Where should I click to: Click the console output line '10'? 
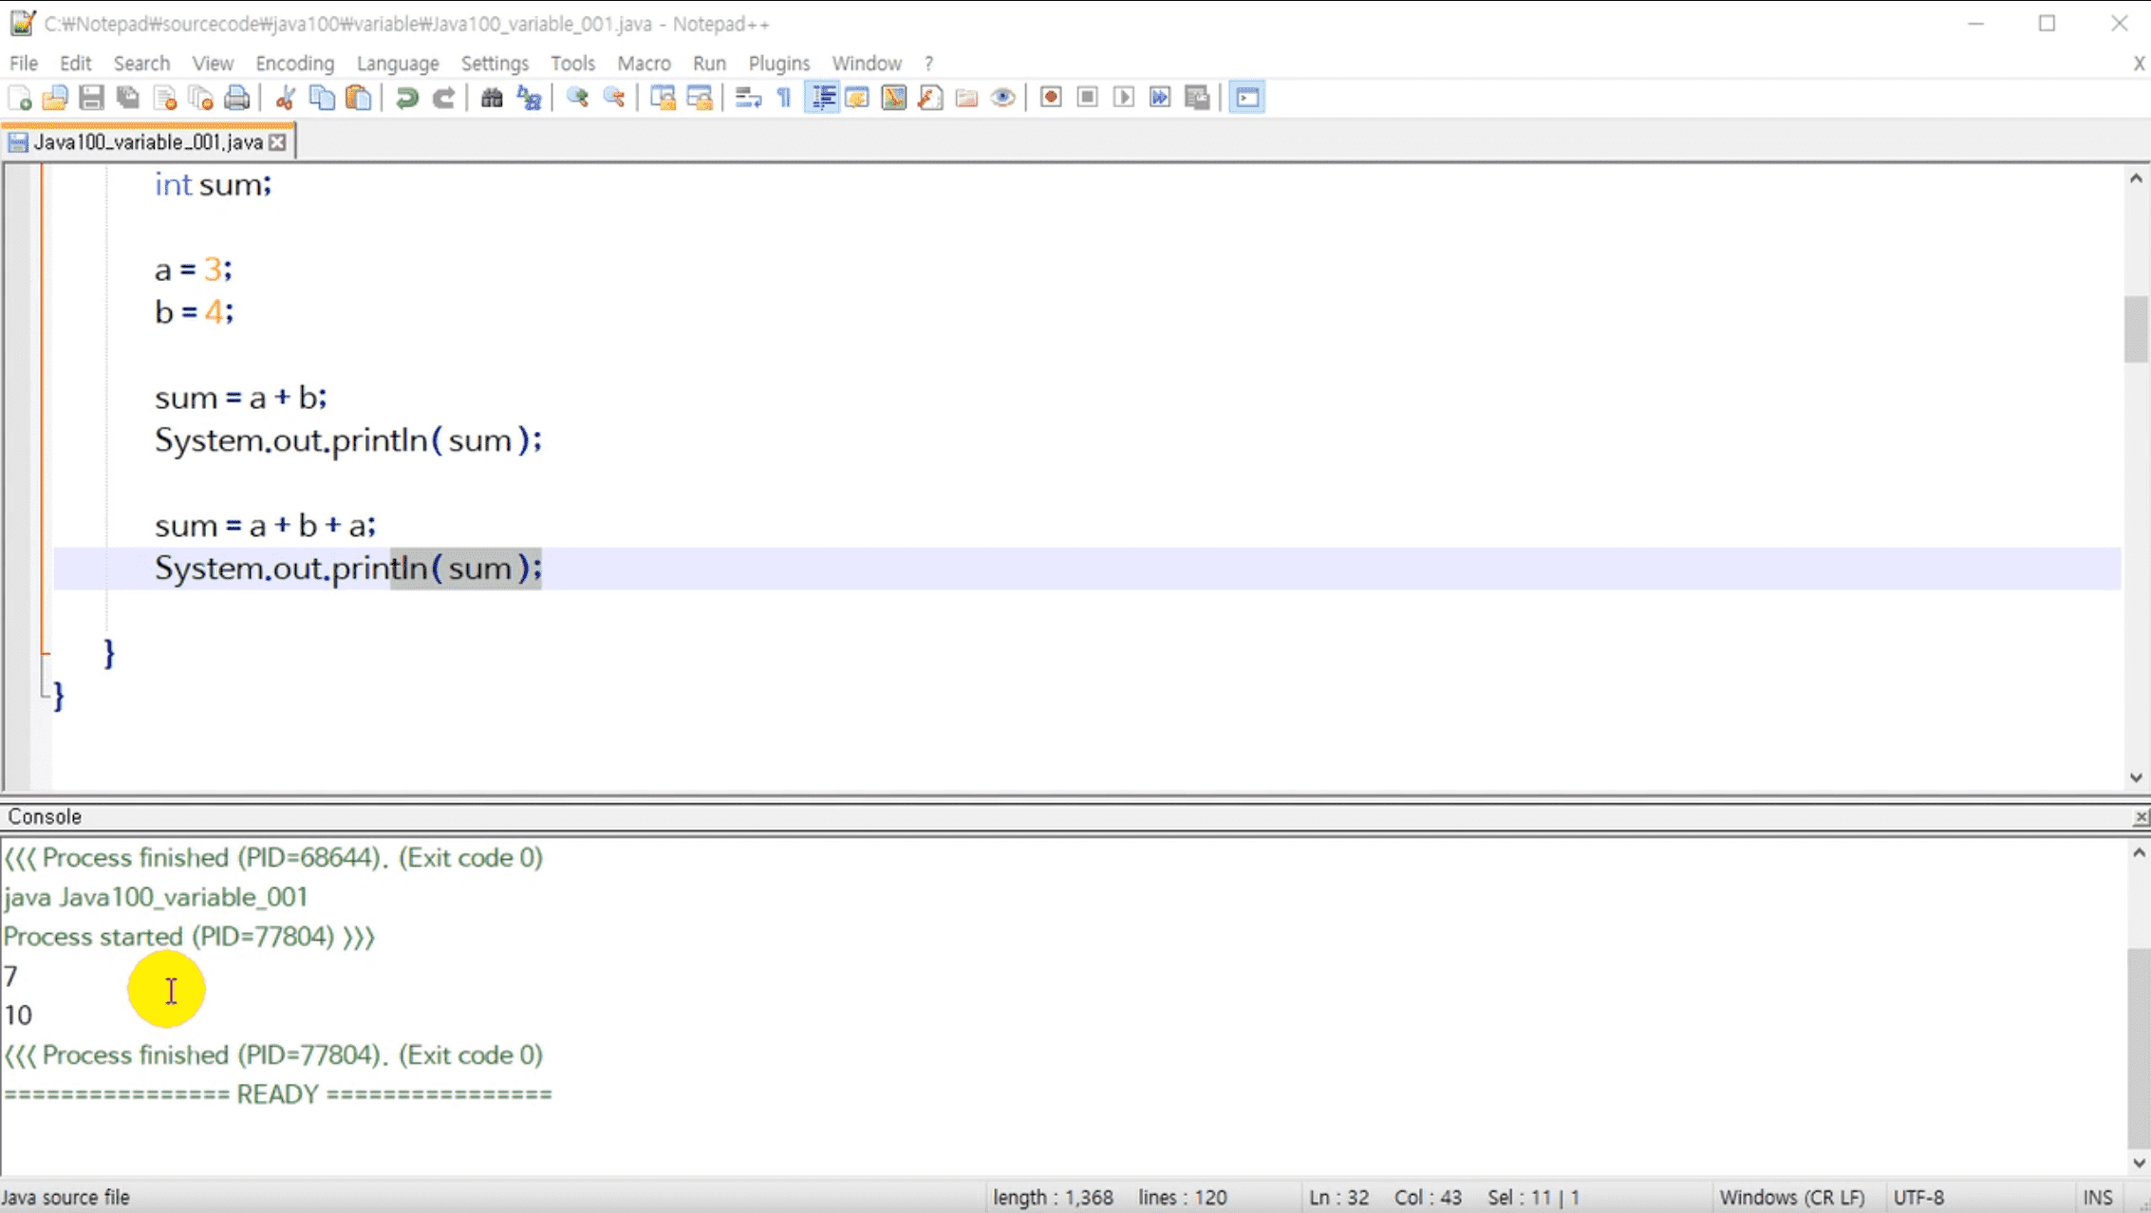pyautogui.click(x=18, y=1016)
